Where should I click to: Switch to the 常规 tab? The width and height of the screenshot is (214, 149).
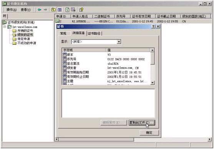click(63, 33)
